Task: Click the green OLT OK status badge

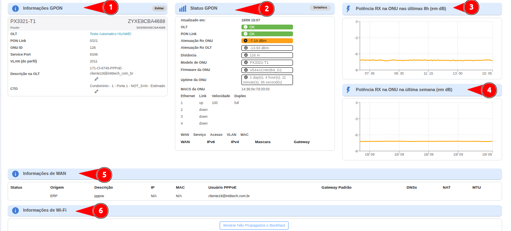Action: pyautogui.click(x=267, y=27)
